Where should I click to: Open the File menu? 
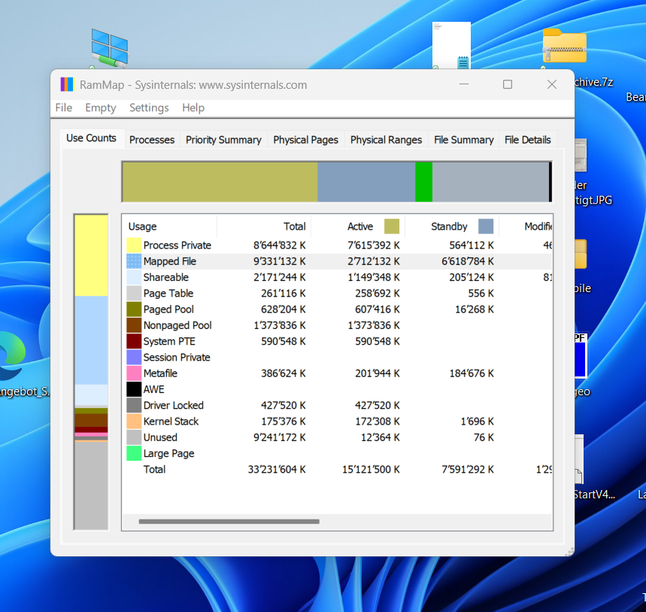click(x=63, y=108)
